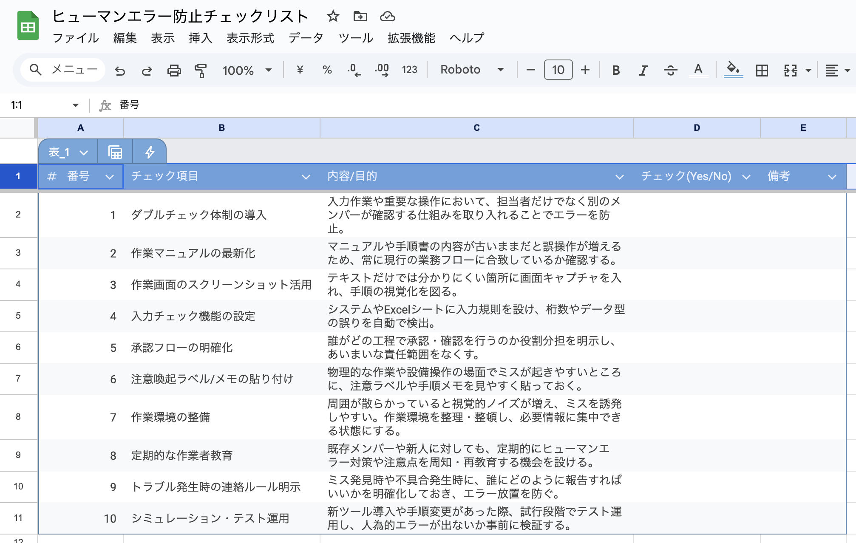Star this spreadsheet document
Screen dimensions: 856x543
(333, 17)
